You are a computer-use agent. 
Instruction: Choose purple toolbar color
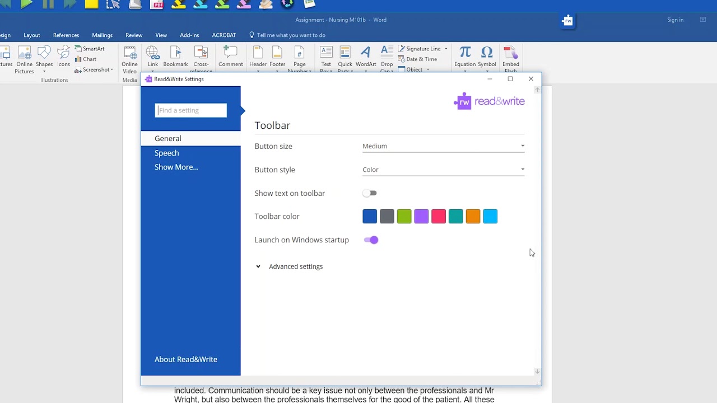coord(421,217)
